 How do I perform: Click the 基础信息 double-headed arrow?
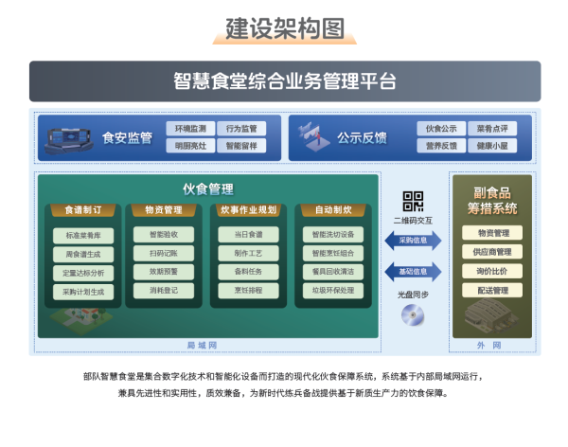(x=413, y=272)
